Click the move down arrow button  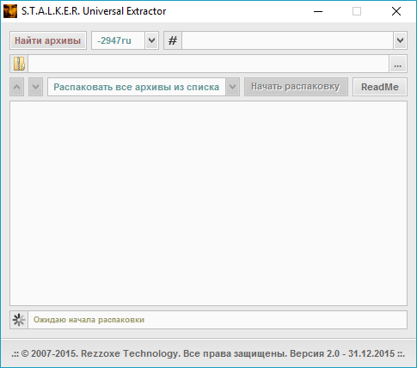point(35,87)
